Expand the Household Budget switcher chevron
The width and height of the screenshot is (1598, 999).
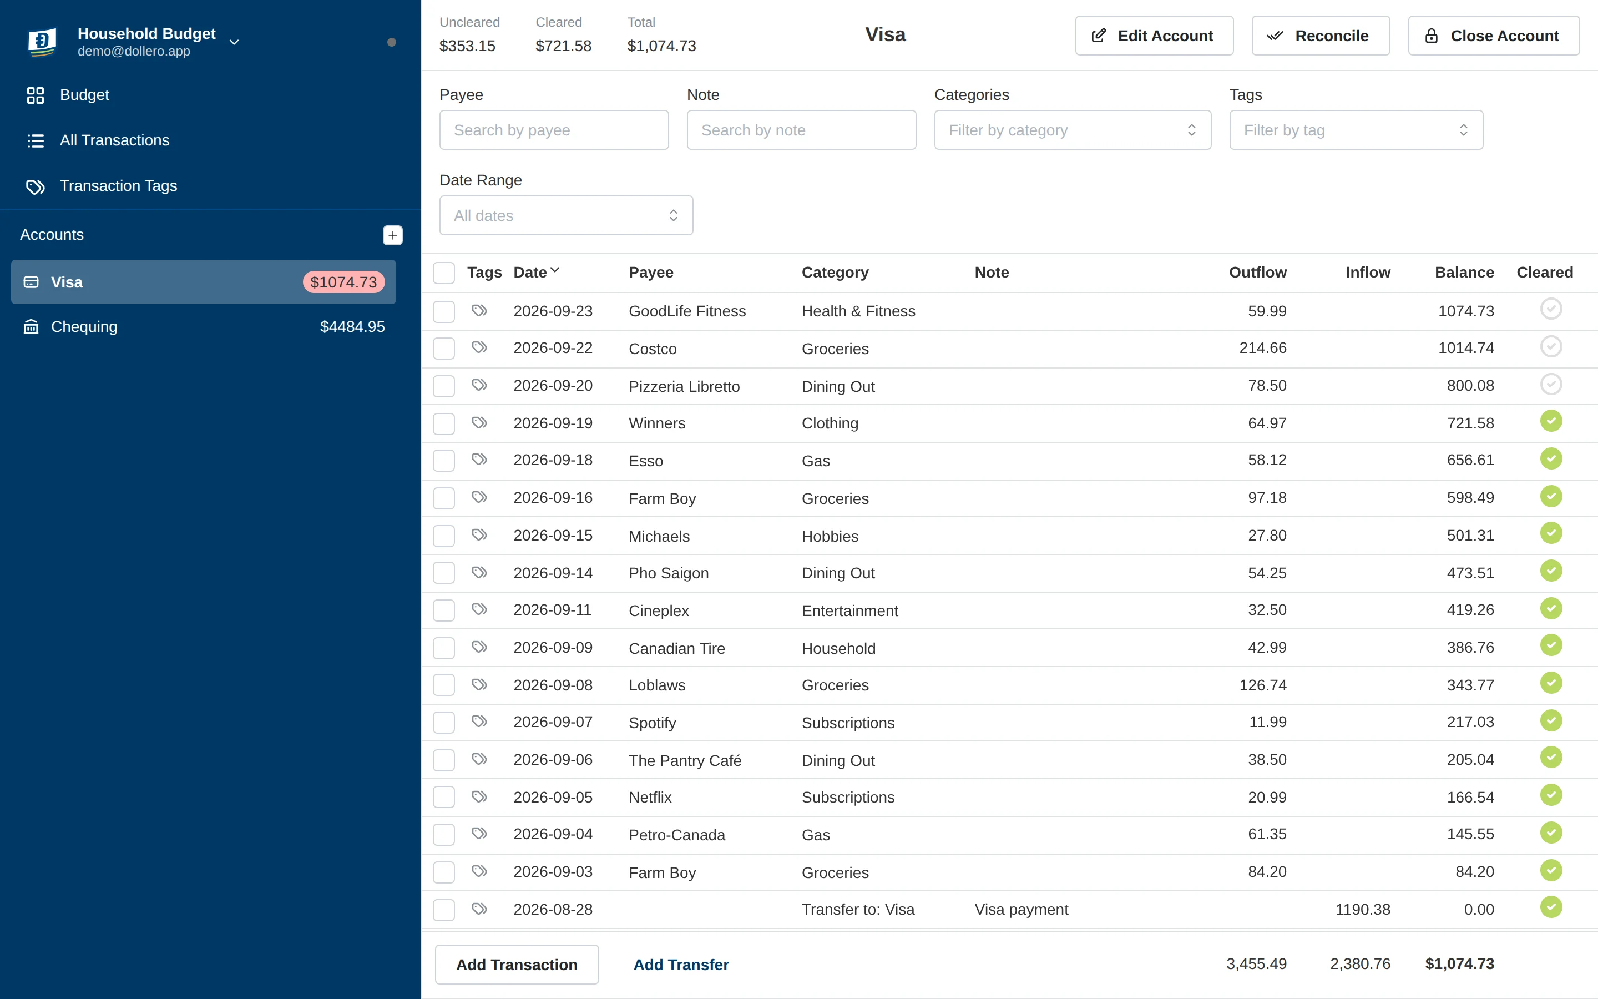tap(234, 42)
